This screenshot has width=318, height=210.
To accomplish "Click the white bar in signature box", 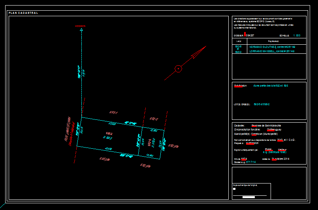I will click(248, 197).
